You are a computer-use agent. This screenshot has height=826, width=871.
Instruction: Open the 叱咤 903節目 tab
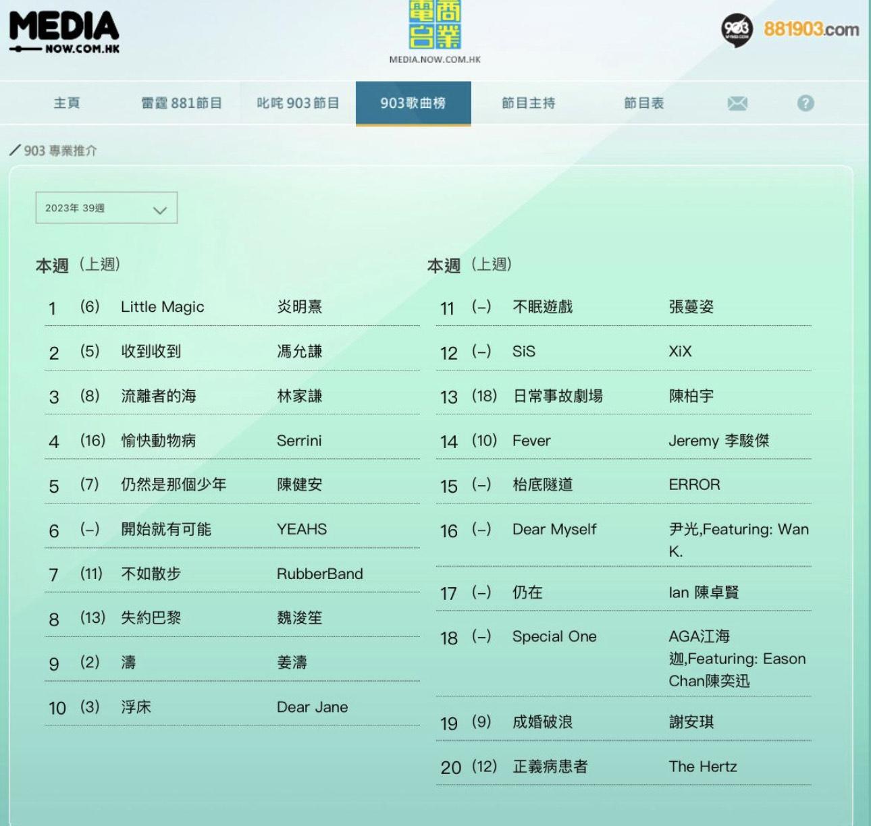[x=298, y=103]
